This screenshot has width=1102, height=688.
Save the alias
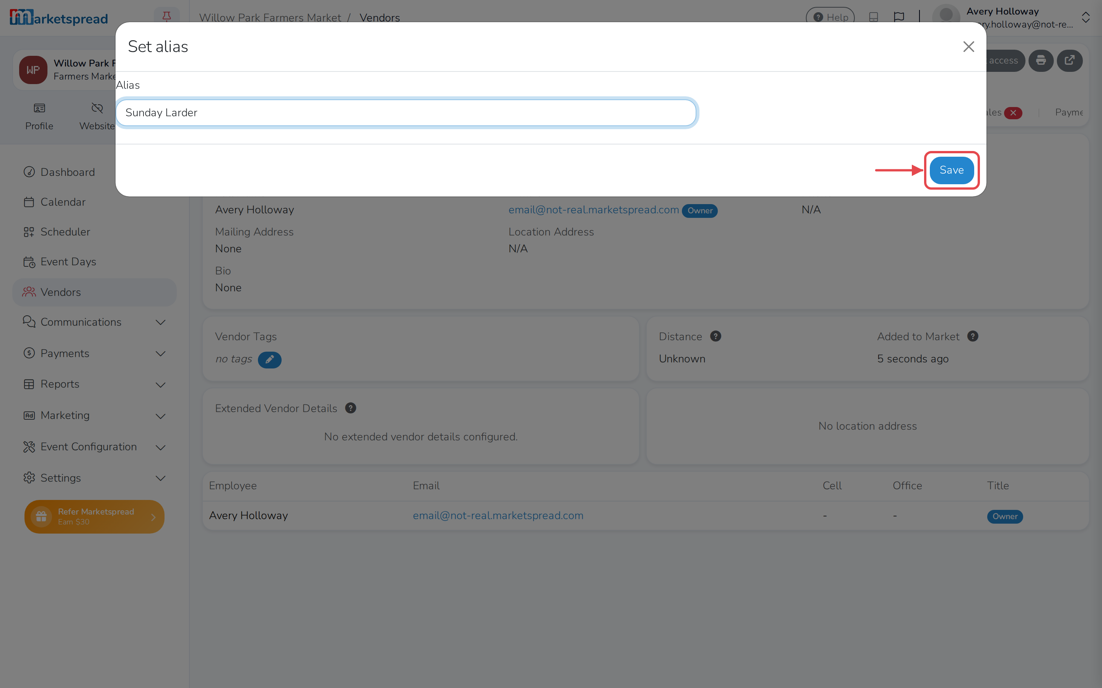point(951,170)
